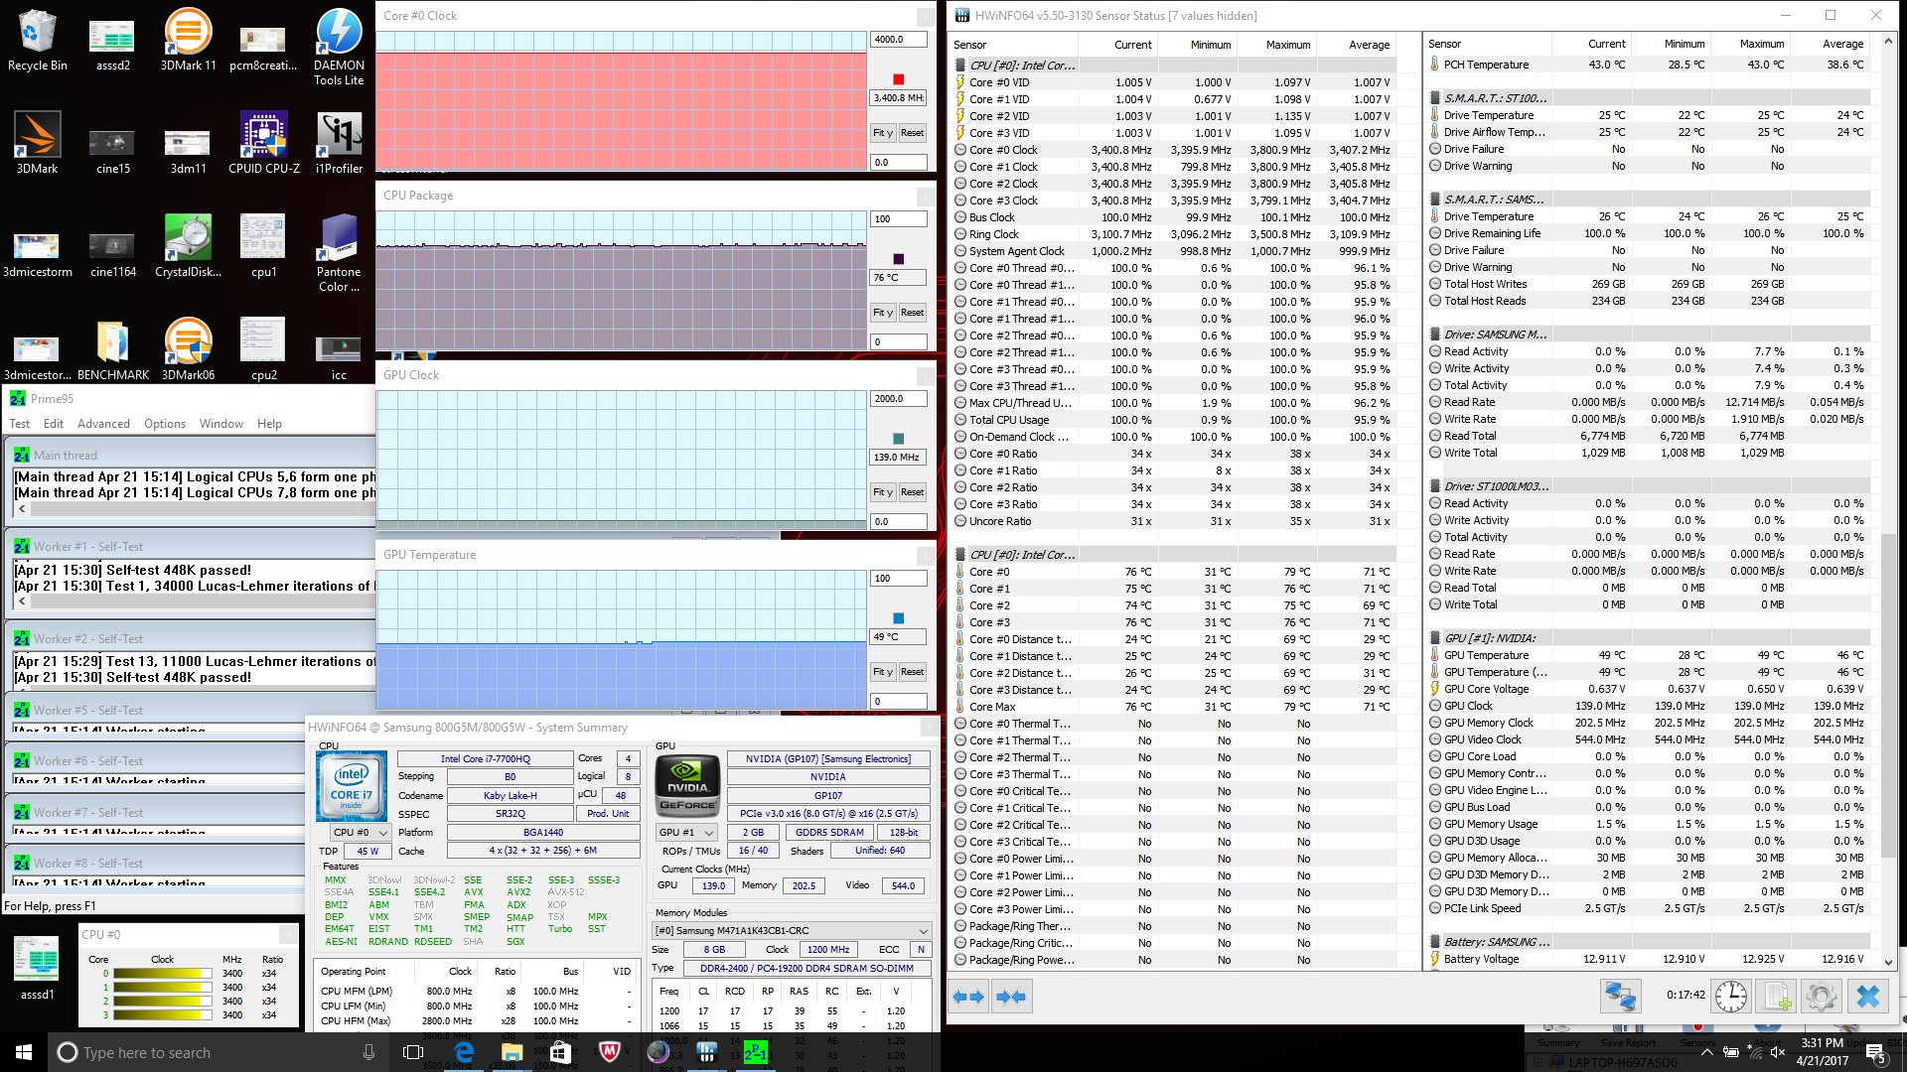Open McAfee from the taskbar

(x=610, y=1052)
